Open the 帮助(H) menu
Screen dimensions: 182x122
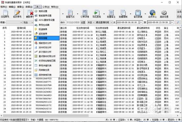click(55, 7)
